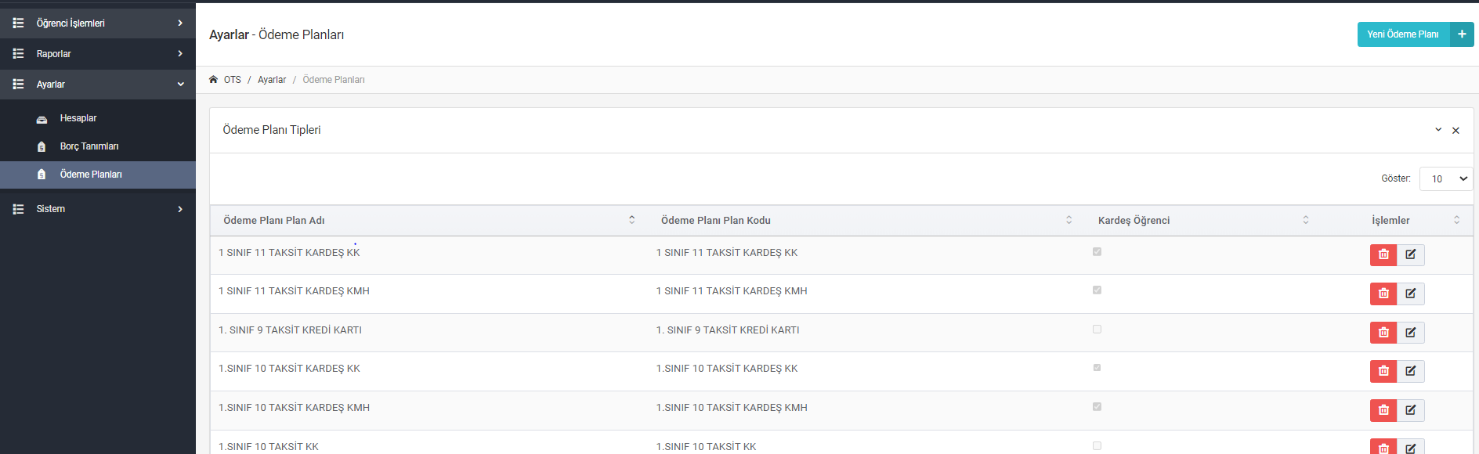
Task: Open the Göster rows-per-page dropdown
Action: (1446, 178)
